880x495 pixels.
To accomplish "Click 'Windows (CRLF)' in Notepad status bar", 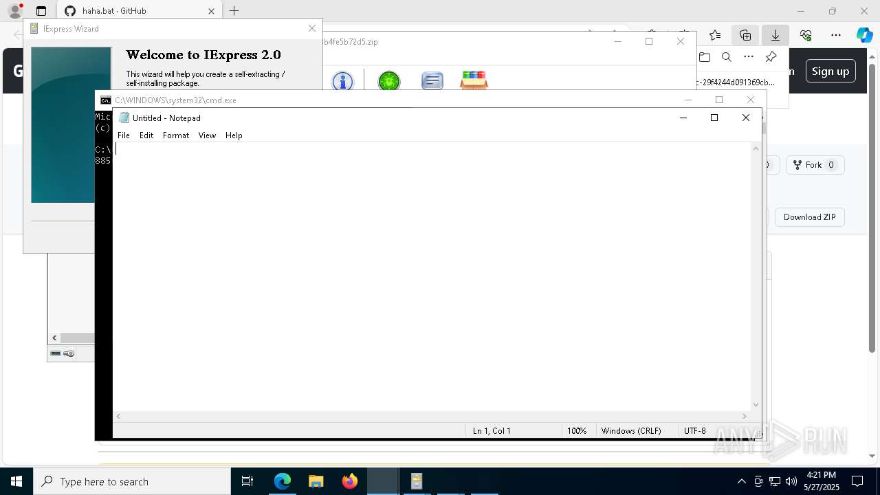I will 631,431.
